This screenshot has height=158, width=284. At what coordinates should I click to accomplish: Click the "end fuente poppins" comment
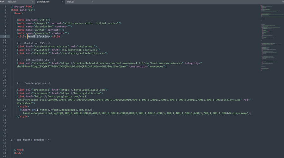tap(30, 140)
